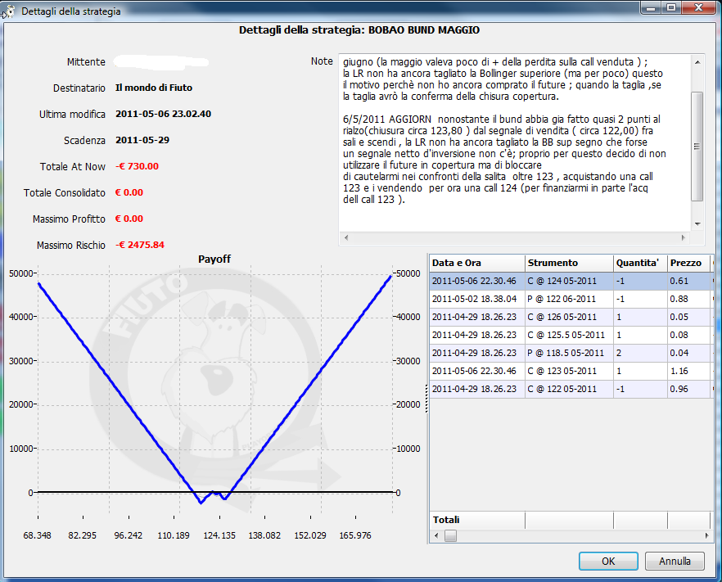This screenshot has width=722, height=582.
Task: Sort by the Quantita' column header
Action: tap(640, 263)
